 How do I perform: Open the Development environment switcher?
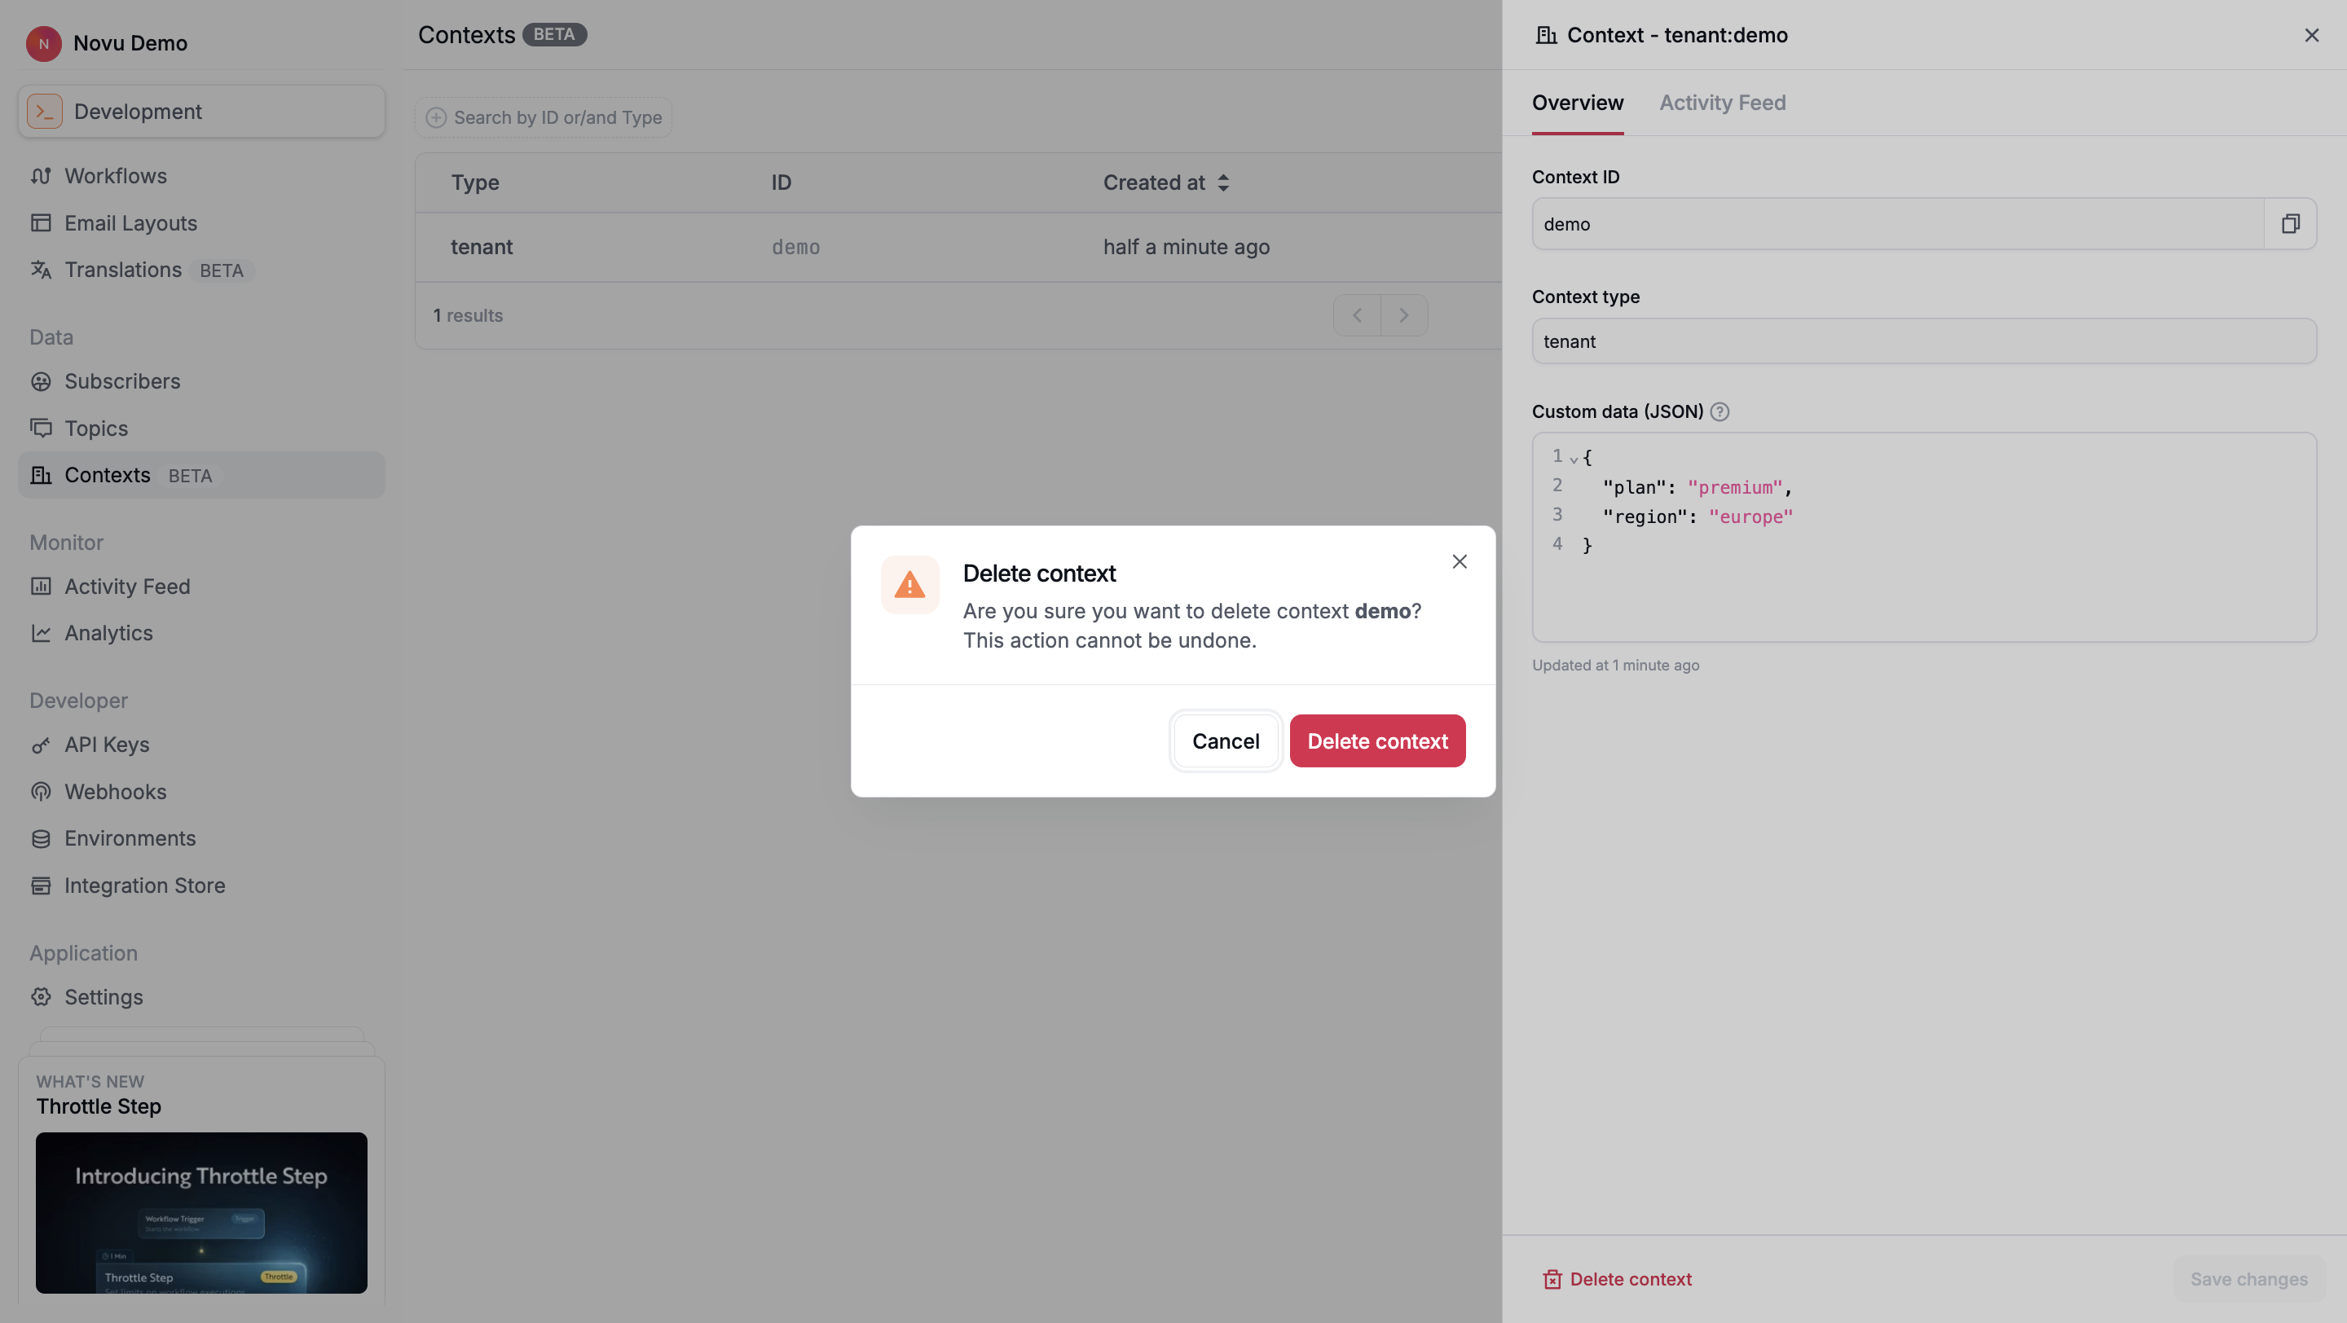(201, 112)
